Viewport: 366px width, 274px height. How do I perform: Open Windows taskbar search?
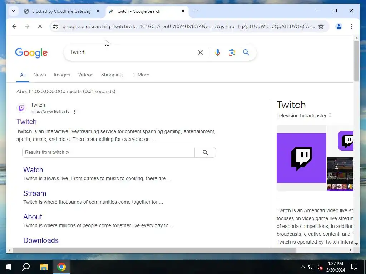(x=26, y=267)
